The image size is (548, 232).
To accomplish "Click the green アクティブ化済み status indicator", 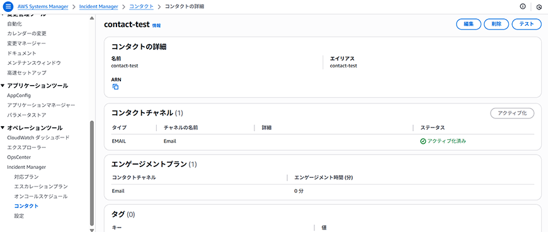I will pyautogui.click(x=443, y=141).
